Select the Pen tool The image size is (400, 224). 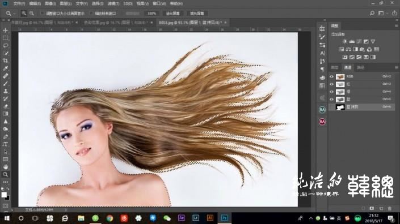click(x=5, y=136)
